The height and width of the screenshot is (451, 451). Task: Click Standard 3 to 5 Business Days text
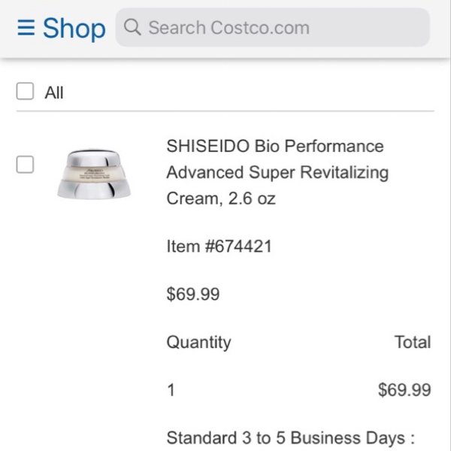pyautogui.click(x=290, y=438)
